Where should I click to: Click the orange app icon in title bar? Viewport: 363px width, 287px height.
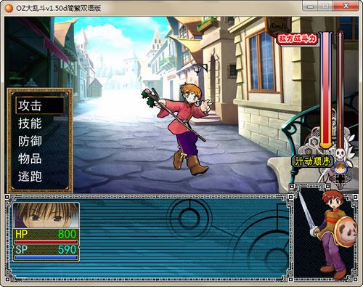point(9,8)
